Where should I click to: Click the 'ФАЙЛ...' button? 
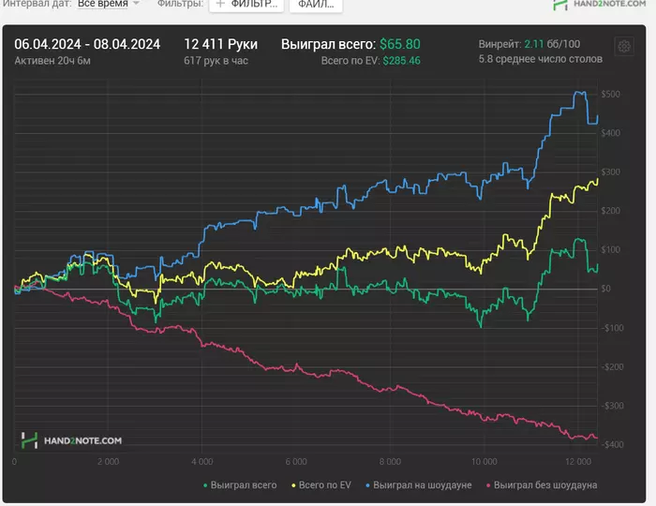(316, 5)
